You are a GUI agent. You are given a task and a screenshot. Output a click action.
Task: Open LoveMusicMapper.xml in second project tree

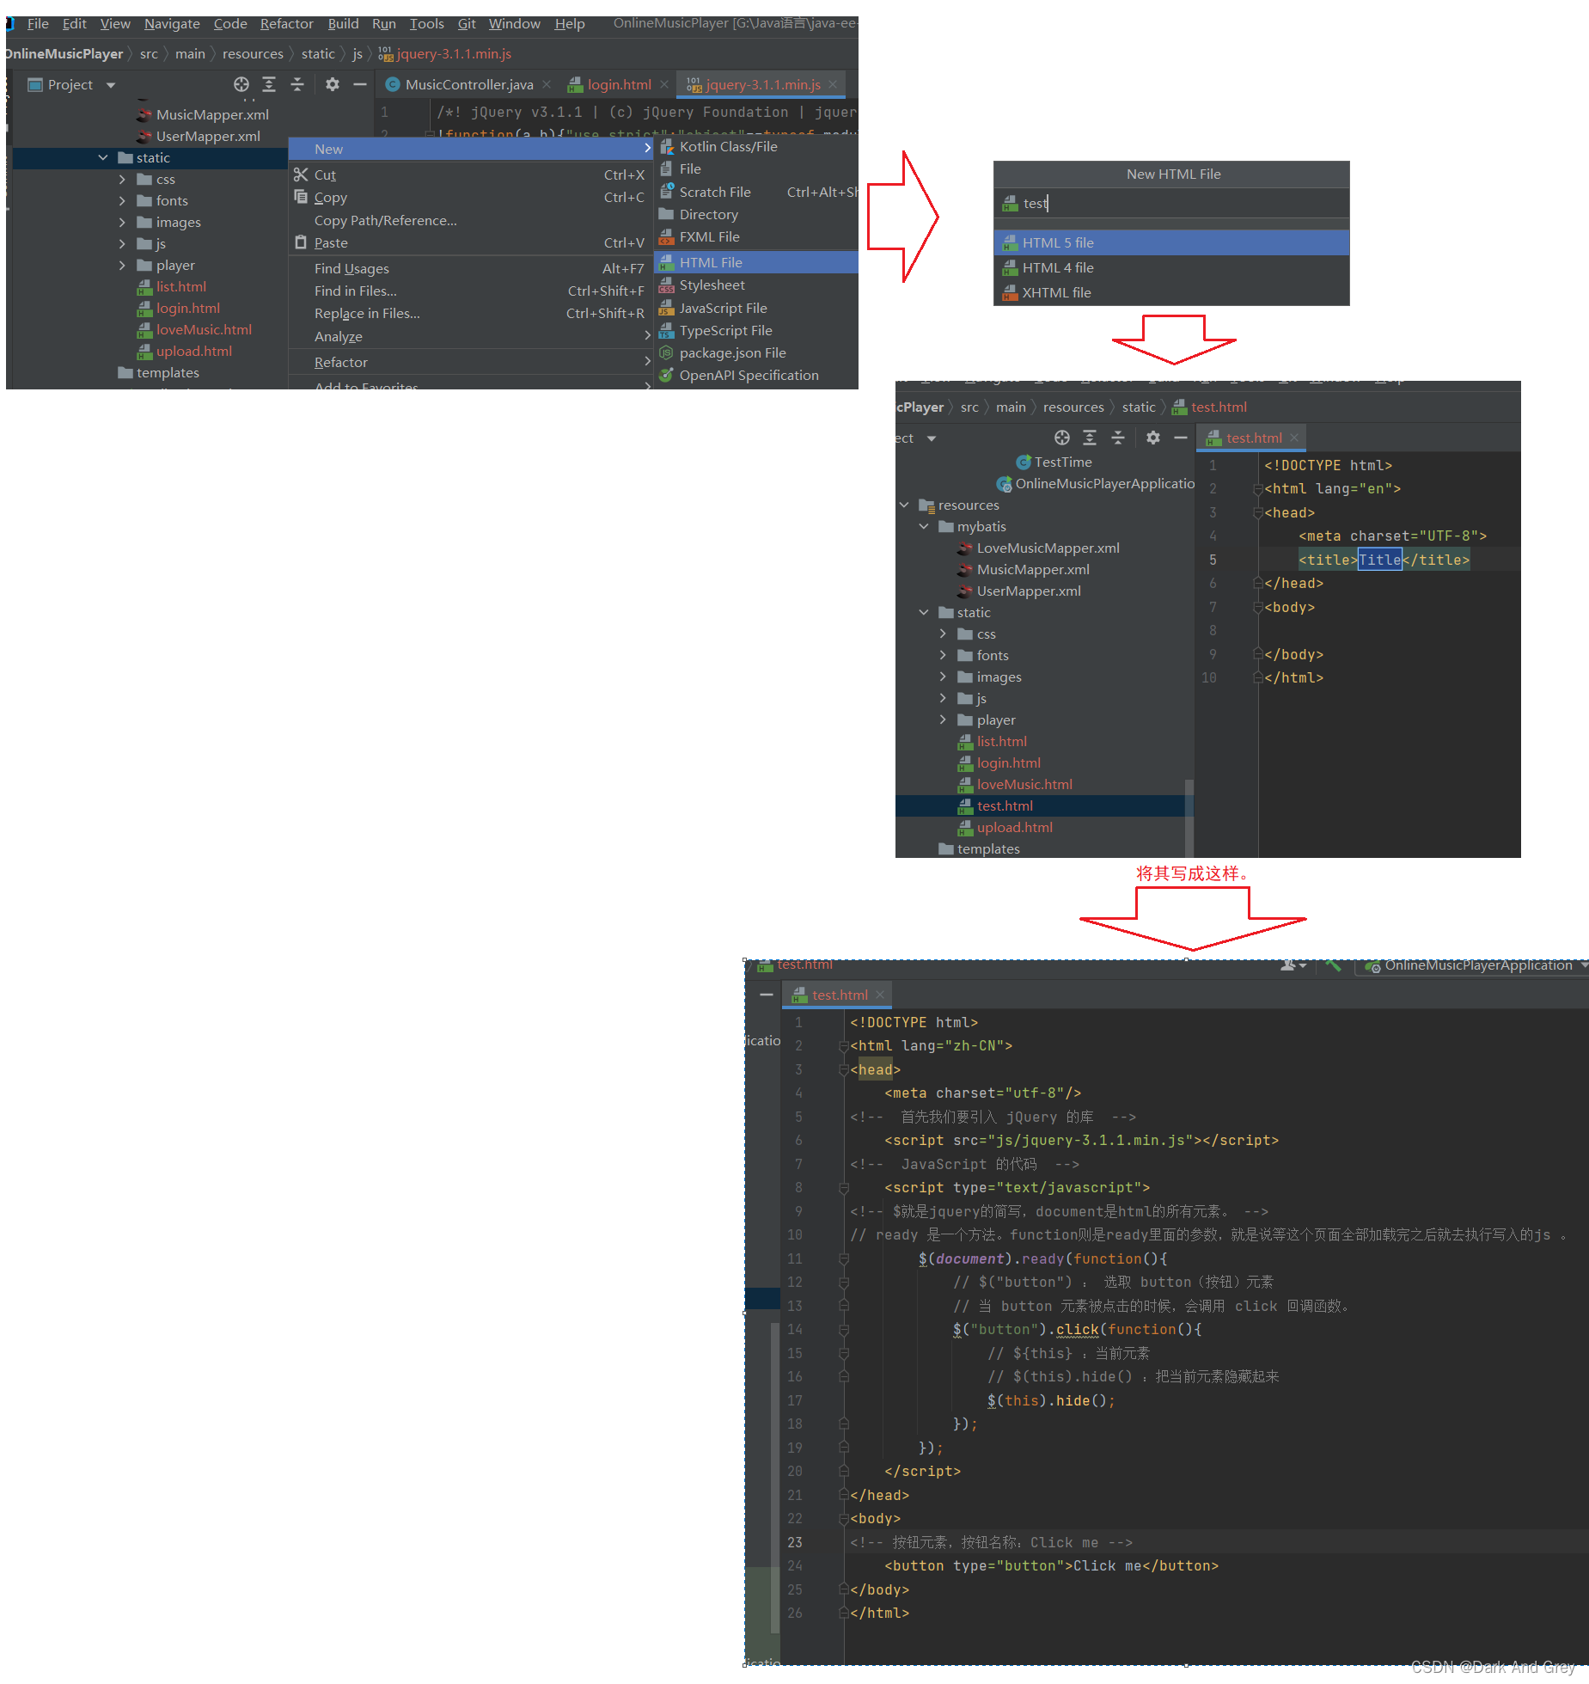click(1048, 548)
